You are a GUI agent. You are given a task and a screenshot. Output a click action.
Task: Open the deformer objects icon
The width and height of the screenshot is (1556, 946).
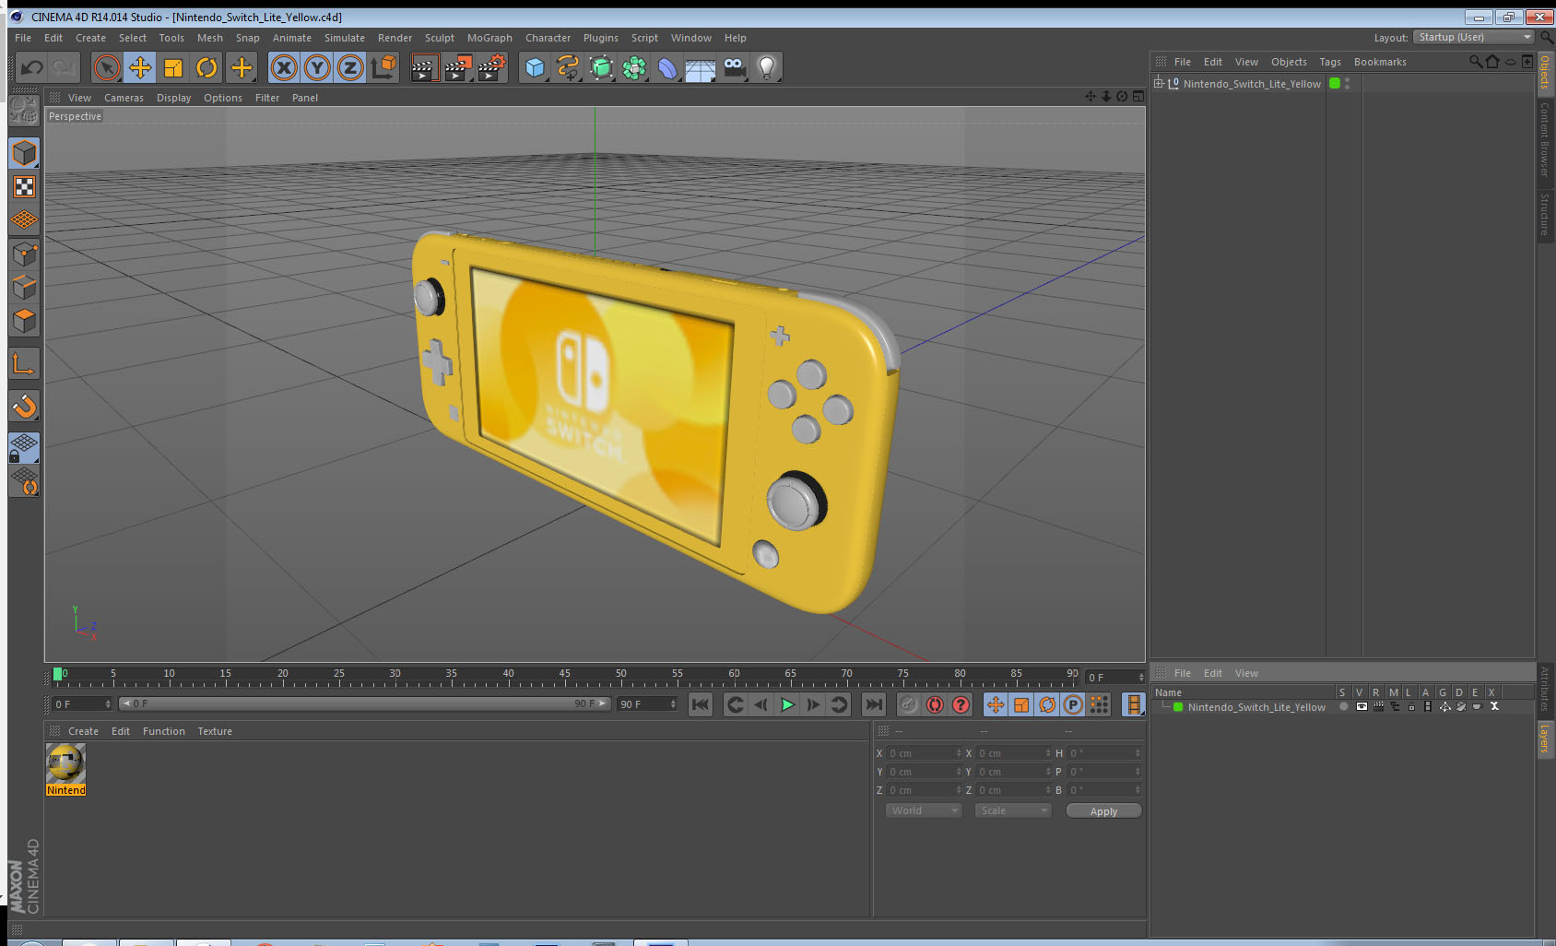[667, 67]
